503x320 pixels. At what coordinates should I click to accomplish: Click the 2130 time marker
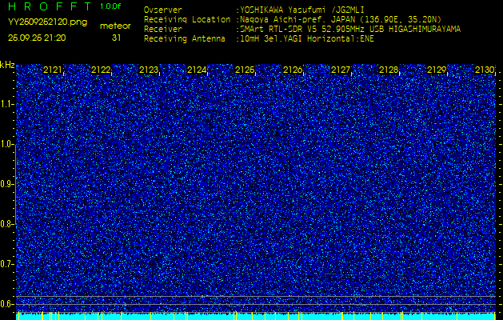click(485, 70)
